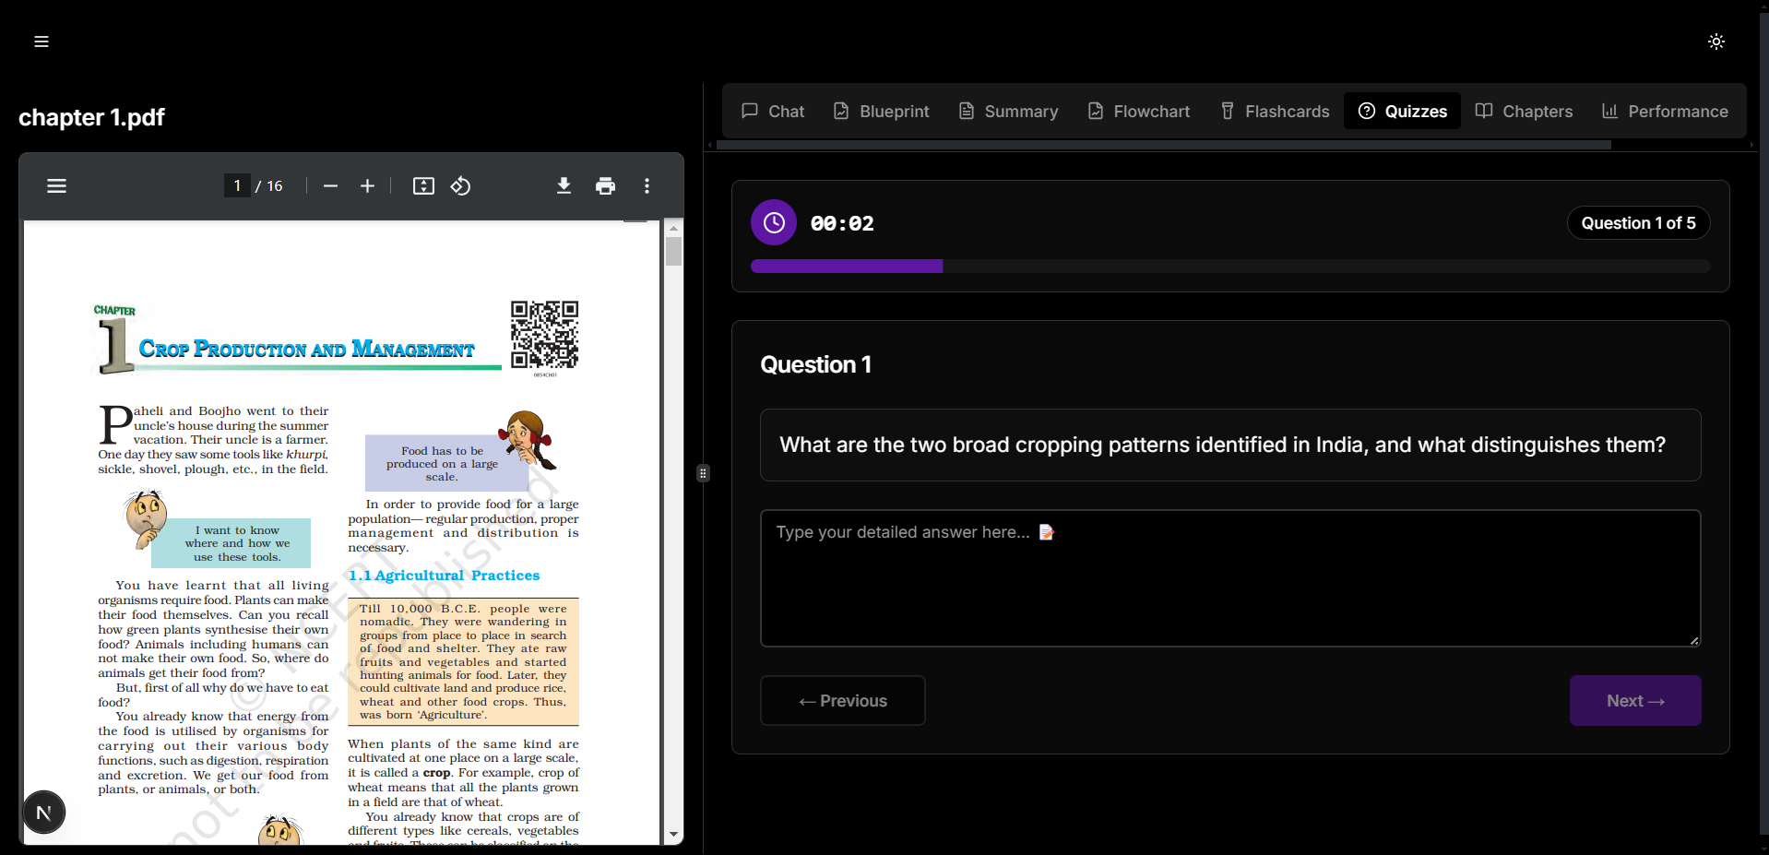Click the '/ 16' total pages label

269,186
